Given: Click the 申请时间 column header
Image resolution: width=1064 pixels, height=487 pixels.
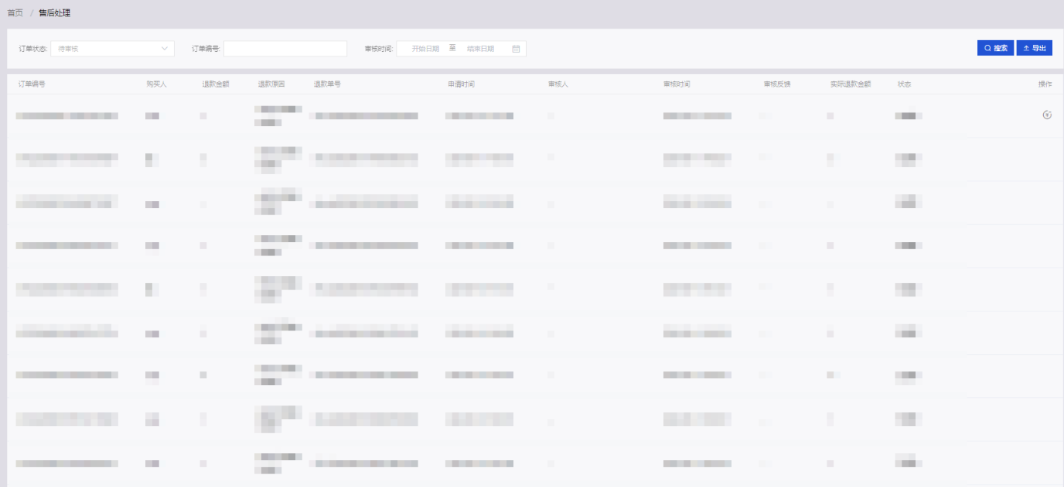Looking at the screenshot, I should [461, 84].
